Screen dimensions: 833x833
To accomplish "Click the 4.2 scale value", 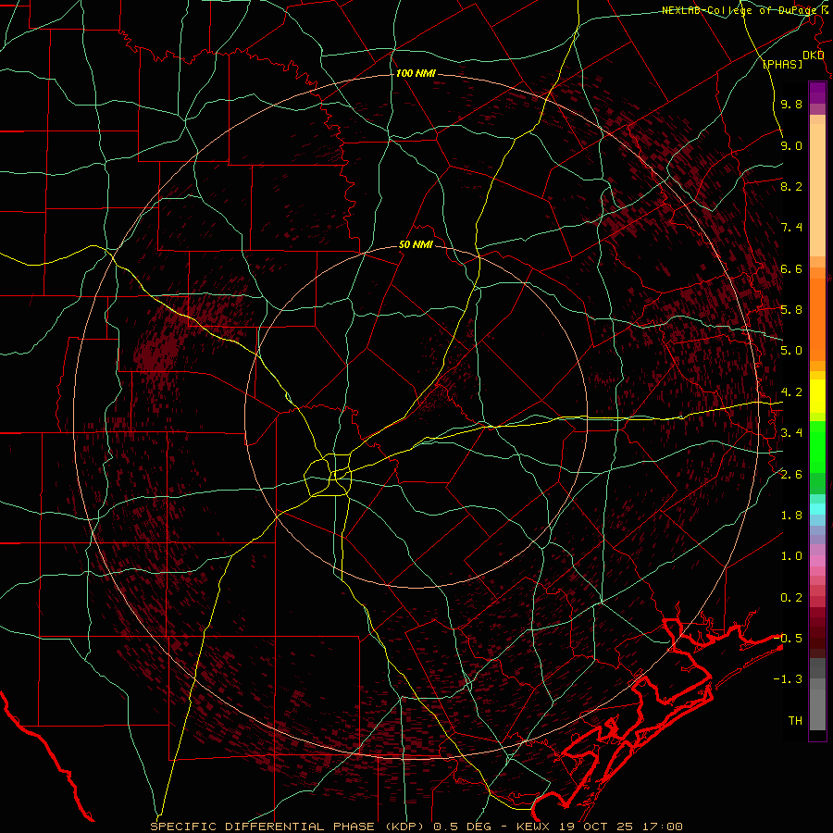I will coord(791,392).
